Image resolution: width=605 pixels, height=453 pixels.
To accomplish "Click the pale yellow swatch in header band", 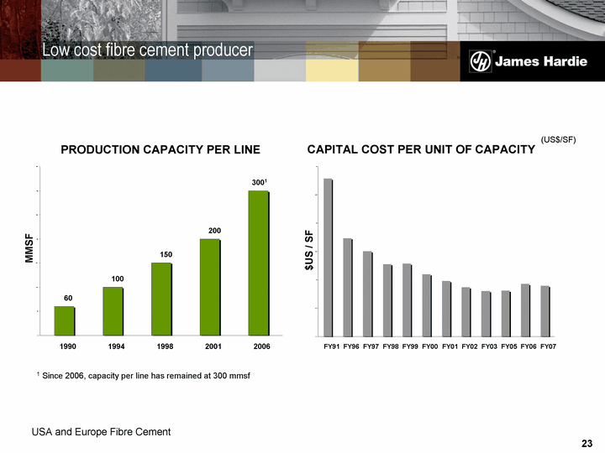I will (x=331, y=61).
